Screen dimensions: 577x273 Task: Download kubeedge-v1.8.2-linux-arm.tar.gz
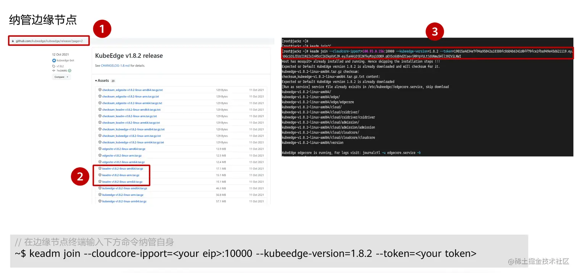tap(122, 195)
